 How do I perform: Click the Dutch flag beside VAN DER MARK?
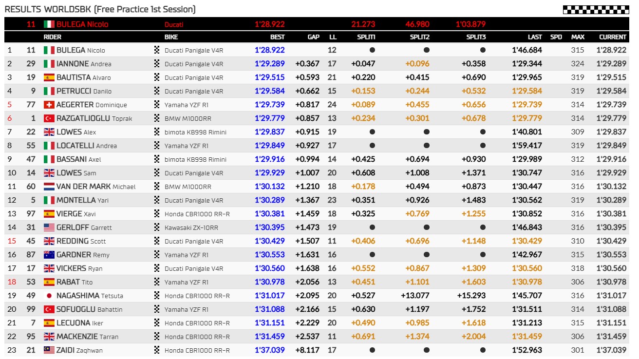[x=49, y=187]
